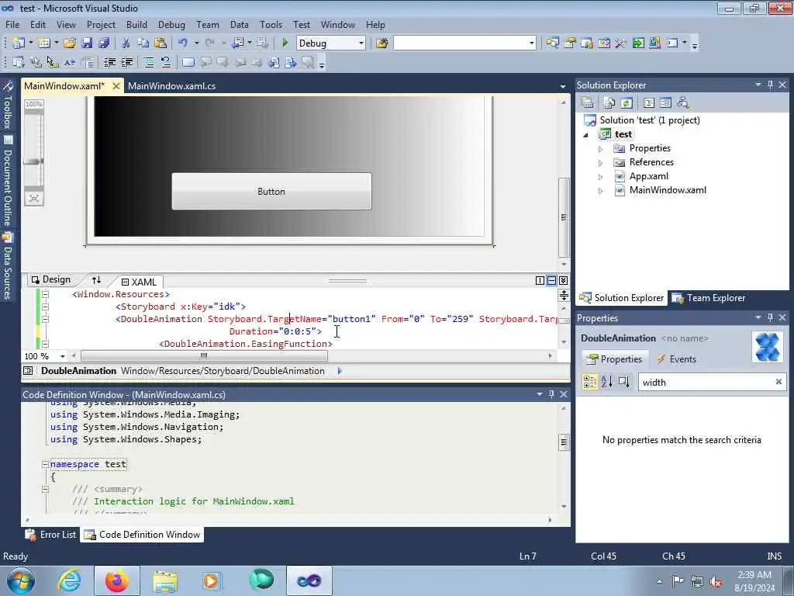Expand the References node
This screenshot has width=794, height=596.
(601, 163)
